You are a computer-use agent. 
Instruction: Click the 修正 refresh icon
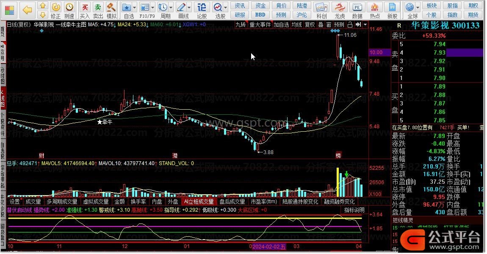pos(55,7)
